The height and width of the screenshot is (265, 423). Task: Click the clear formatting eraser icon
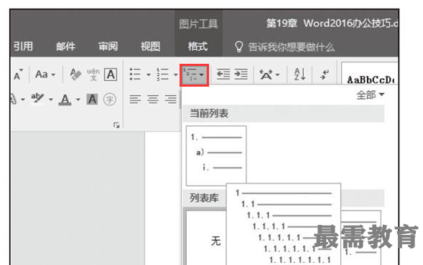click(x=75, y=74)
